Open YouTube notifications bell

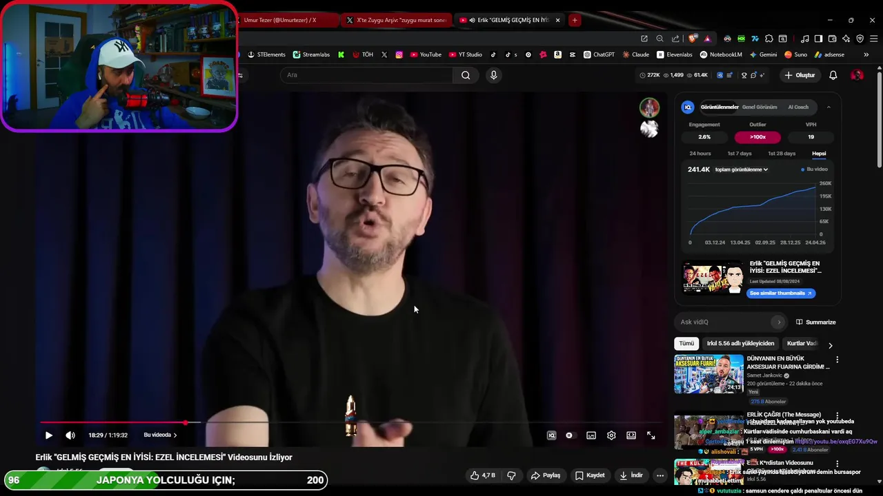pos(833,75)
